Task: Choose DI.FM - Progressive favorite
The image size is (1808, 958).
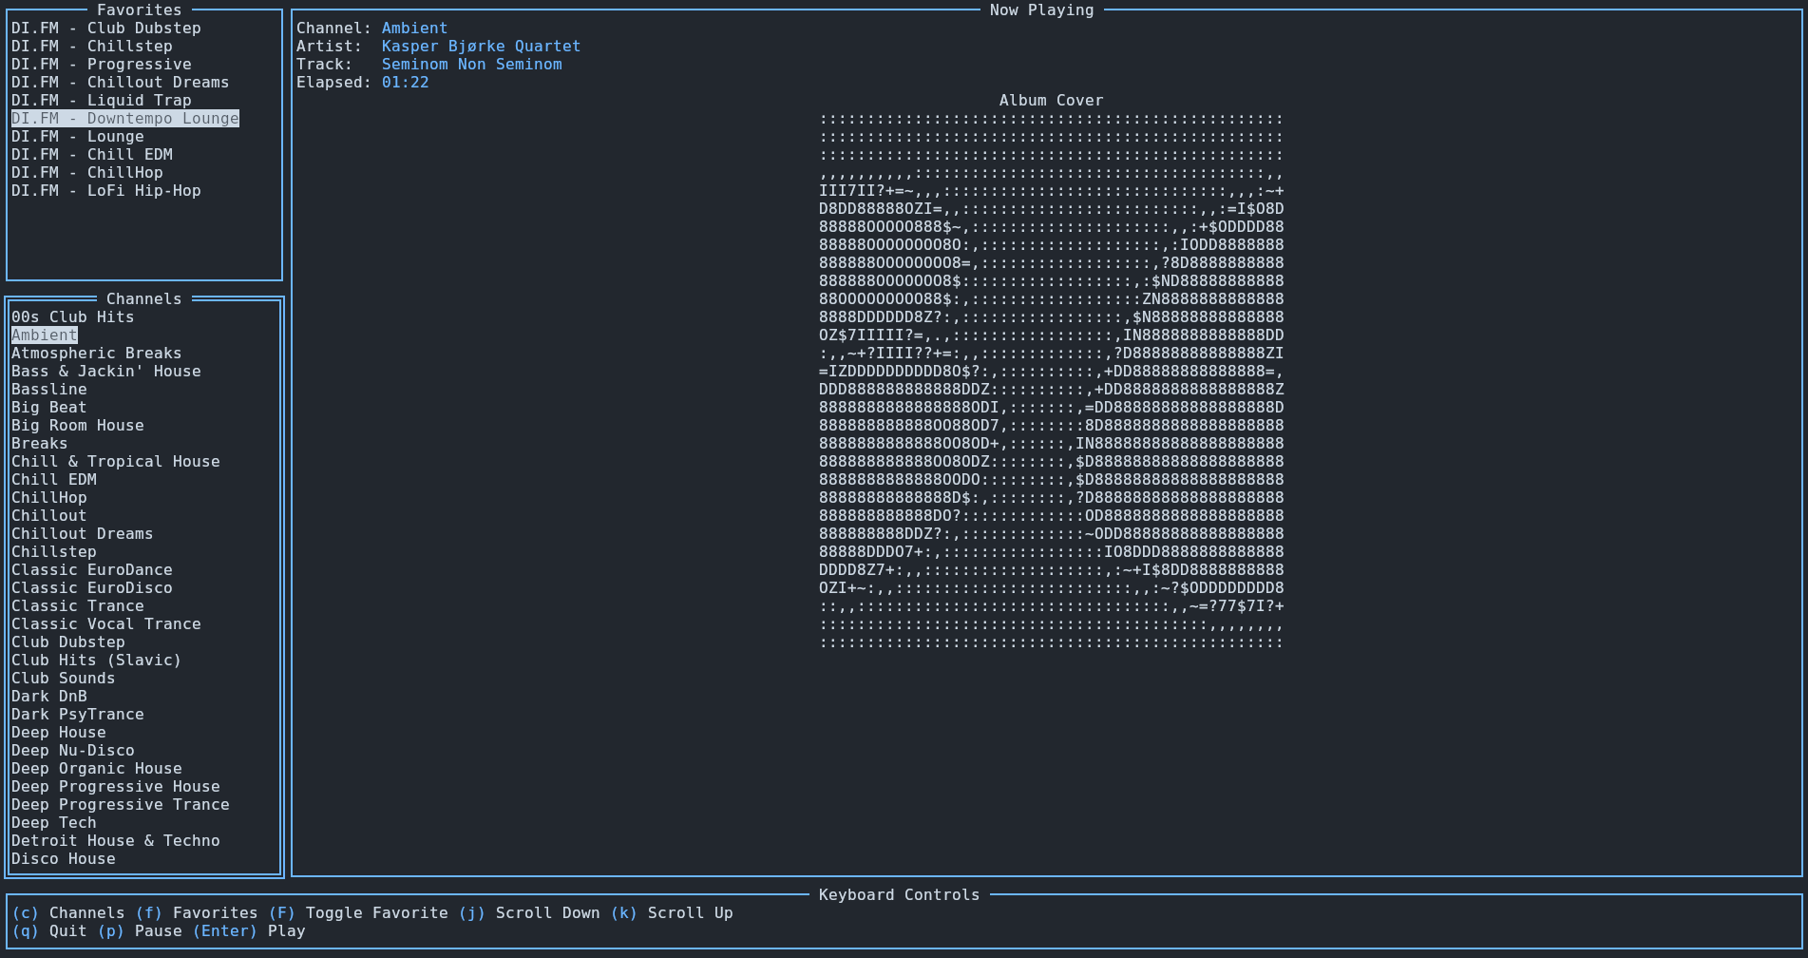Action: click(102, 64)
